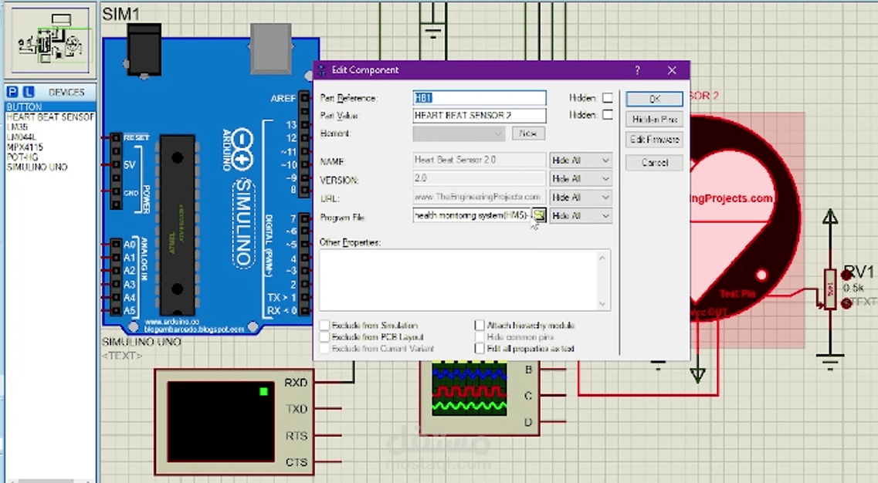Open Hide All dropdown for NAME
The height and width of the screenshot is (483, 878).
[580, 160]
